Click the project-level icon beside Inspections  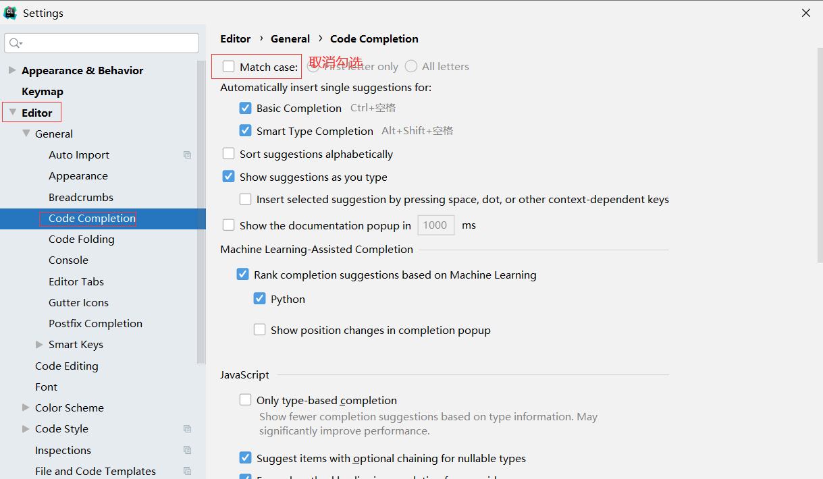188,451
